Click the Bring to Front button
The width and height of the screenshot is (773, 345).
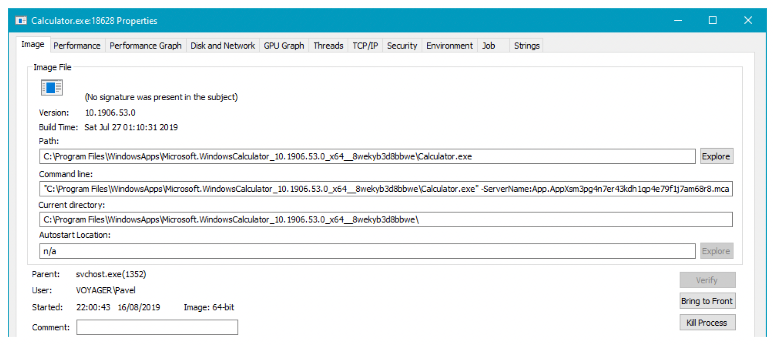[707, 301]
